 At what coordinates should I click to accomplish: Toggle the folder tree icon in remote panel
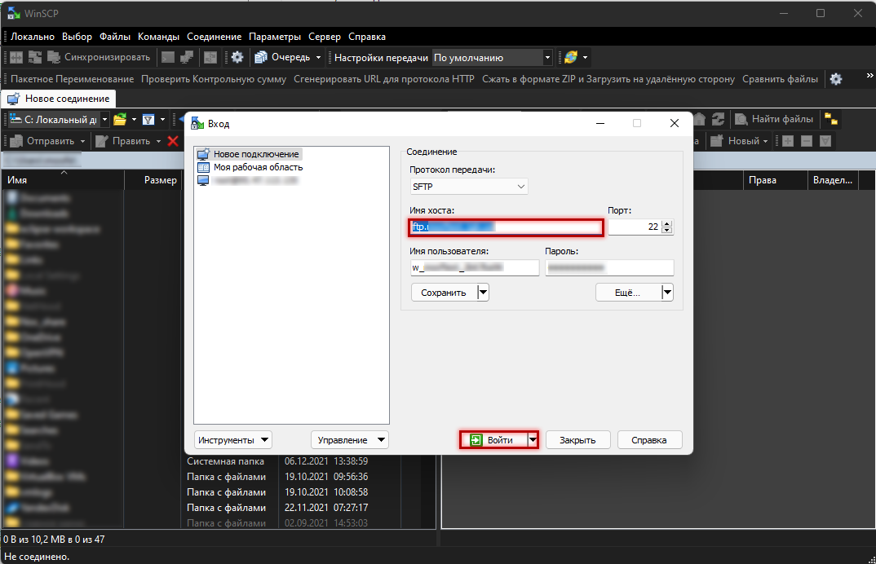coord(831,119)
